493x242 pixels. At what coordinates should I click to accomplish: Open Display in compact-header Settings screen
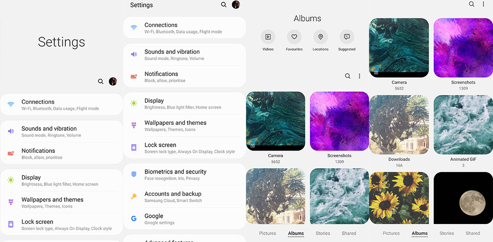(185, 103)
